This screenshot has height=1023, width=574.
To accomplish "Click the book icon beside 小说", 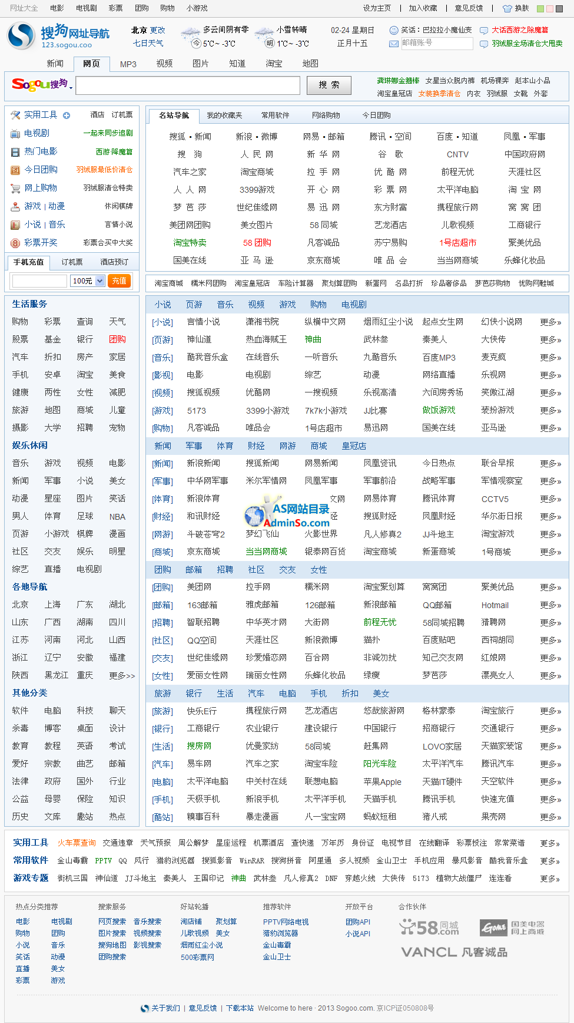I will pyautogui.click(x=15, y=225).
